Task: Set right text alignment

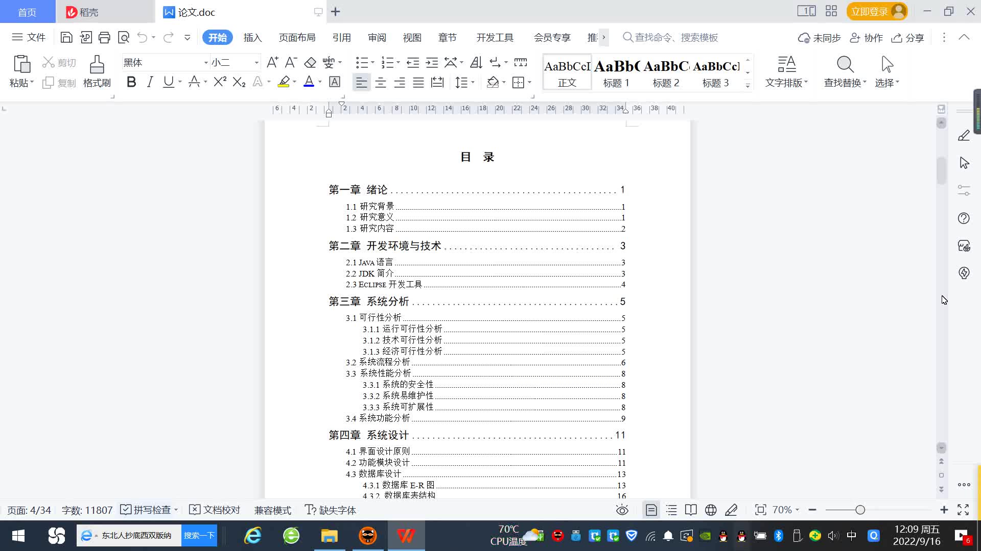Action: pos(400,82)
